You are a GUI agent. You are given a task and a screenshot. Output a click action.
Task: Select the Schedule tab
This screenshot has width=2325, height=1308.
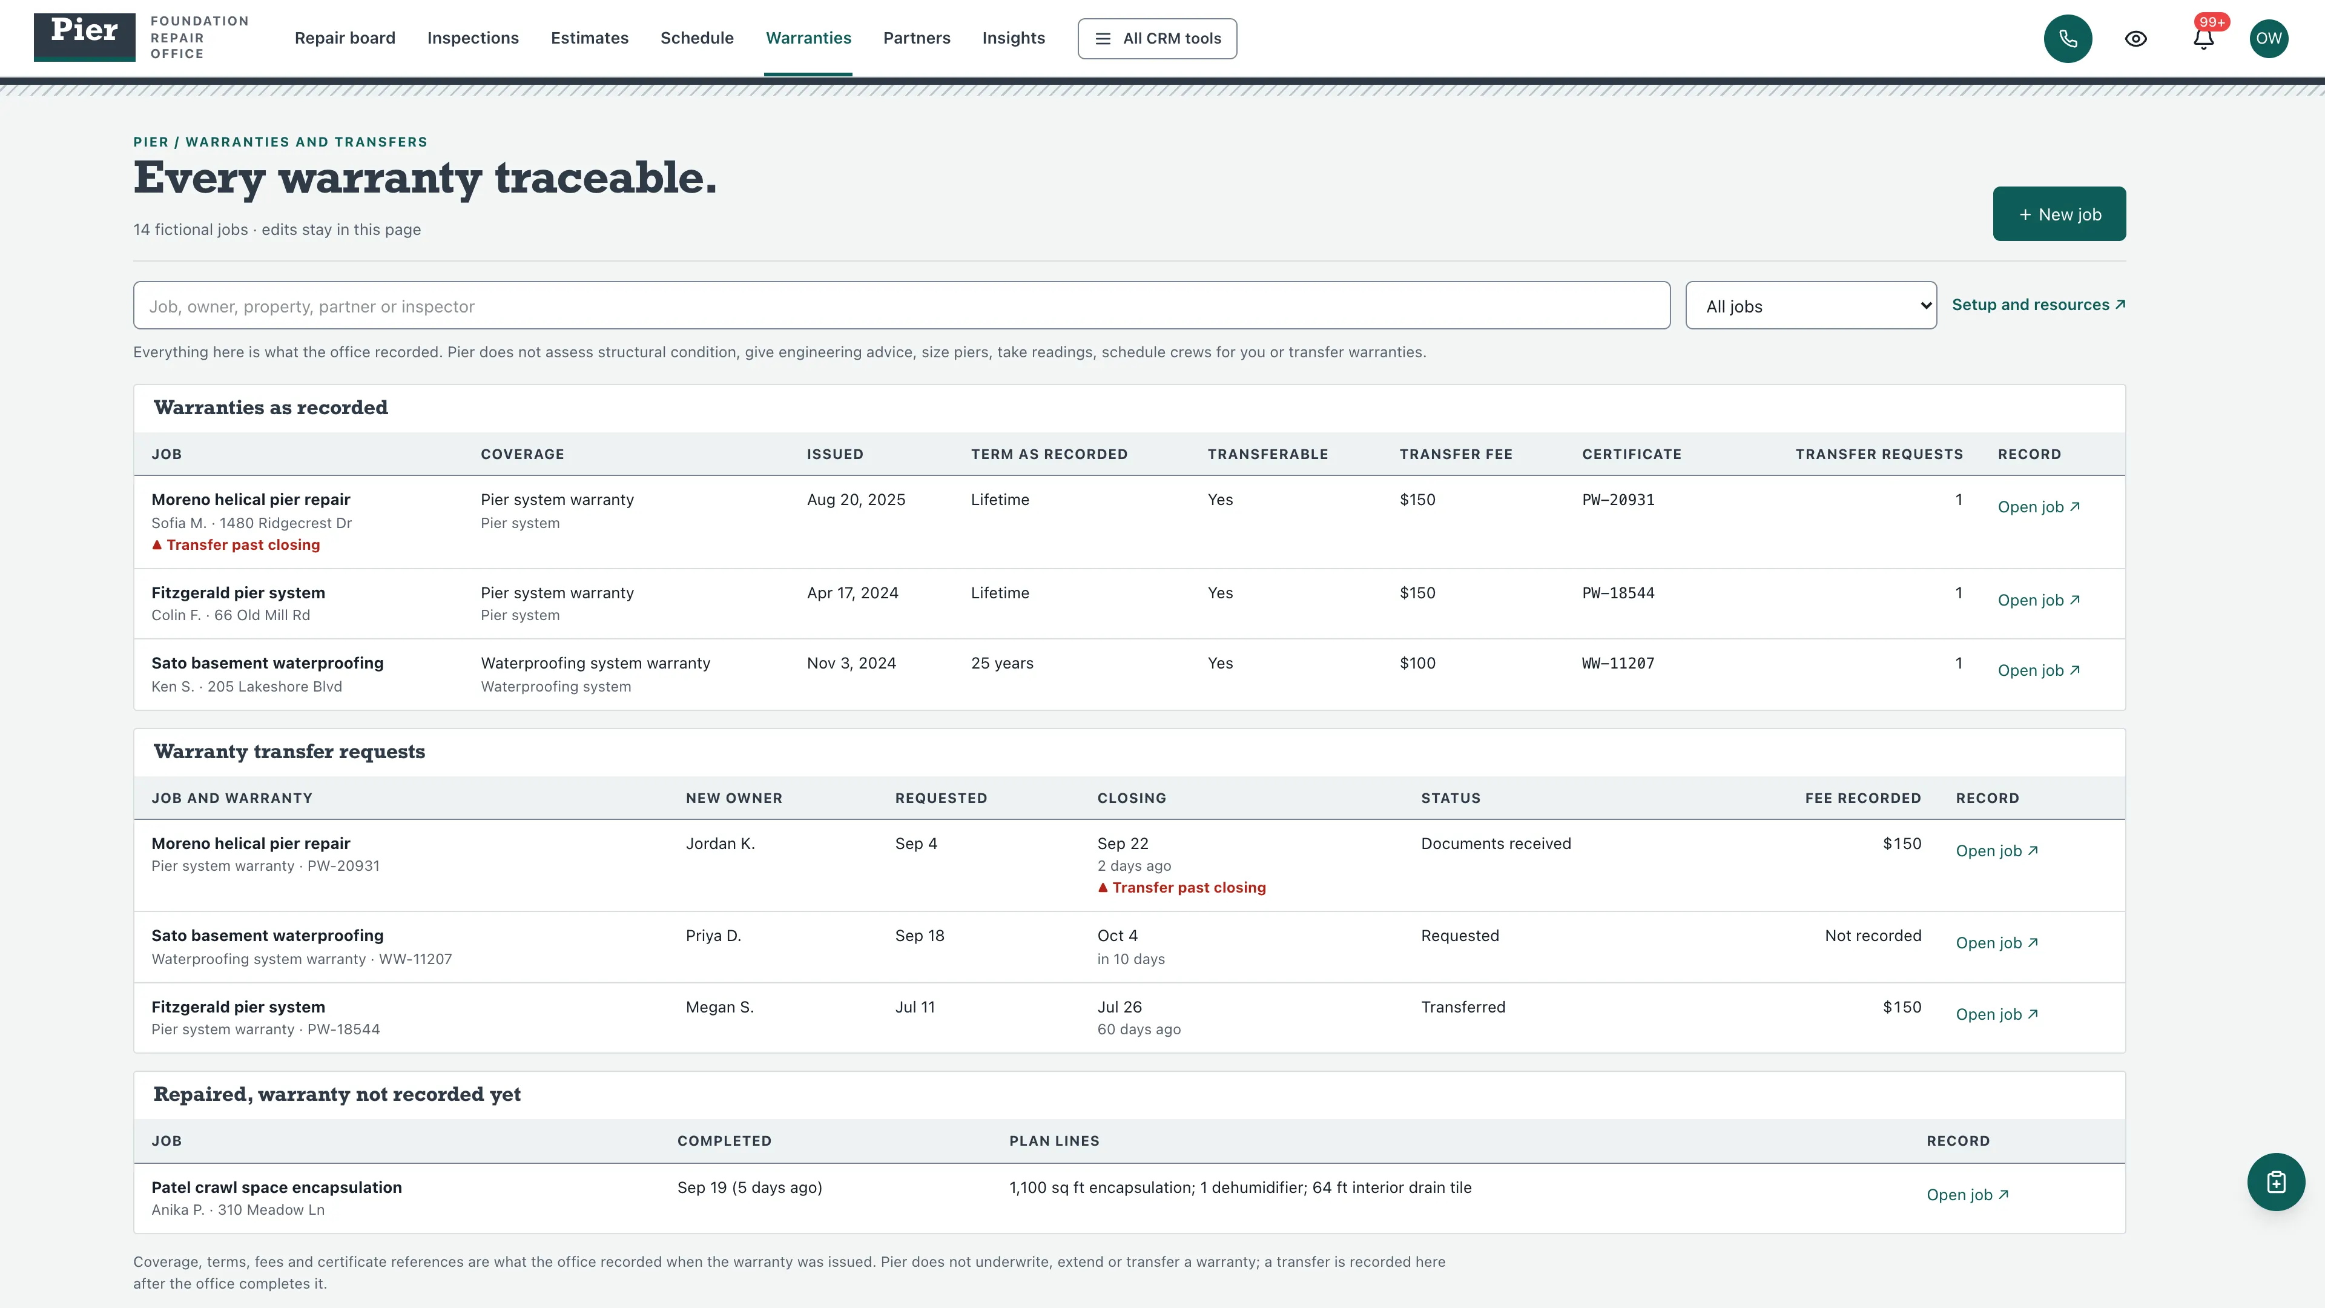point(697,38)
